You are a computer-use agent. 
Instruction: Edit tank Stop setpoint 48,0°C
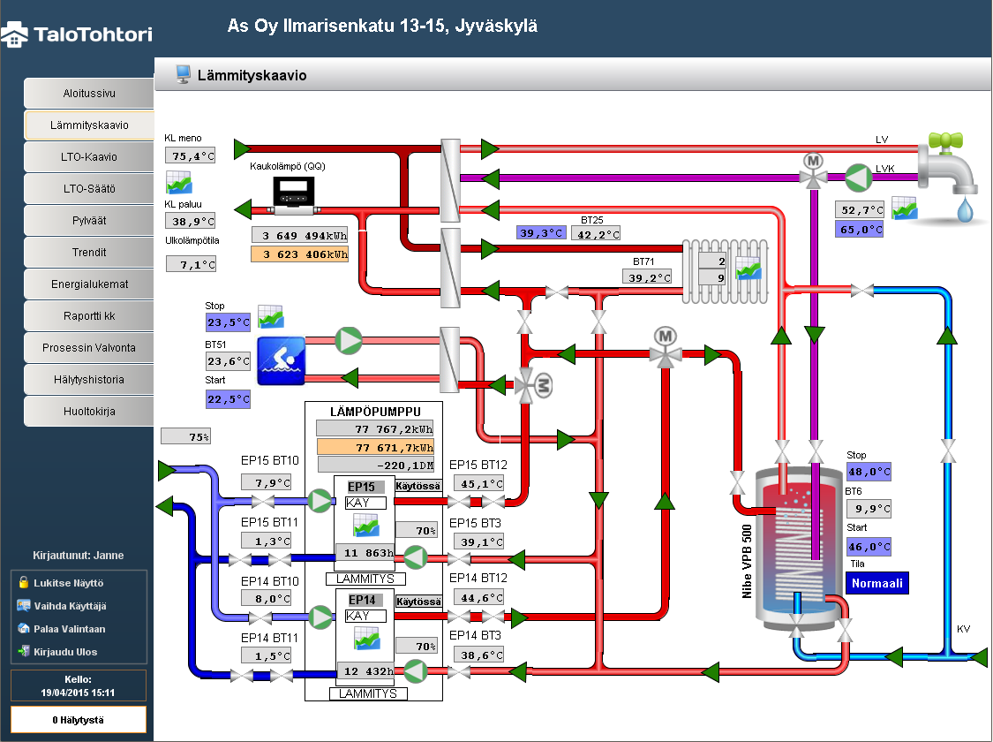click(869, 472)
